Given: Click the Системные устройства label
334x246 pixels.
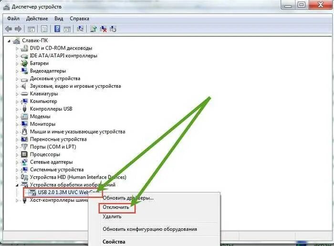Looking at the screenshot, I should pyautogui.click(x=57, y=170).
